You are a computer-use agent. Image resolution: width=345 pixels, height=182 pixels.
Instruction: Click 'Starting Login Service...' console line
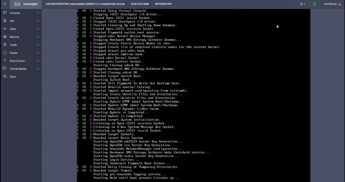(x=116, y=159)
